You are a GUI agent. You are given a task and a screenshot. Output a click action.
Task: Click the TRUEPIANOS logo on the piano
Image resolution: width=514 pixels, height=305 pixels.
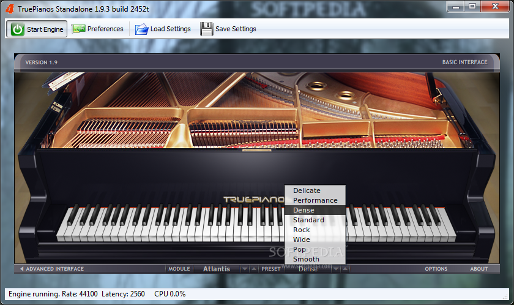point(254,199)
